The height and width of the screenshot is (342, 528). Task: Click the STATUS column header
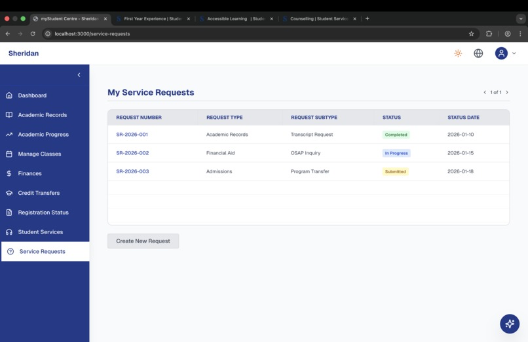click(x=391, y=117)
